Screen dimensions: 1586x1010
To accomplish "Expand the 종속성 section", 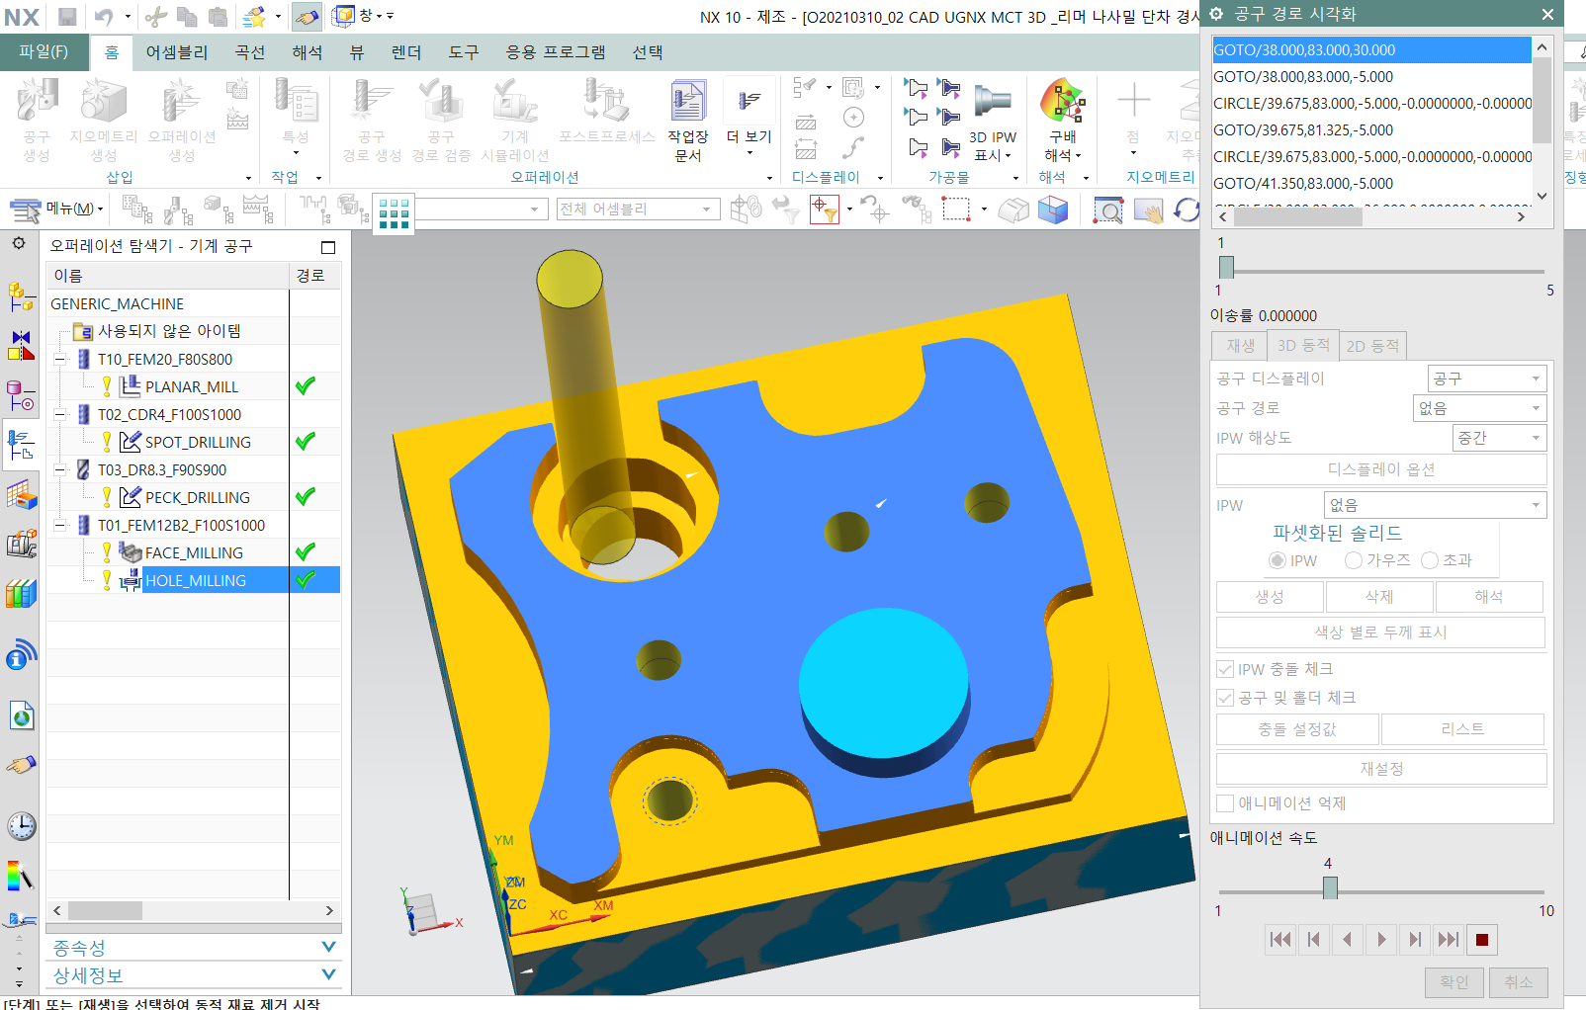I will click(x=194, y=948).
